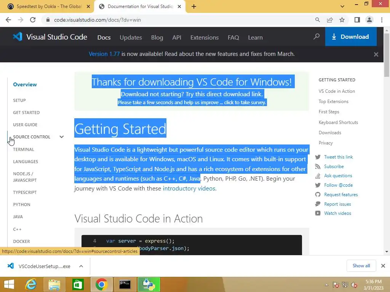Image resolution: width=390 pixels, height=292 pixels.
Task: Follow the Version 1.77 link
Action: [104, 54]
